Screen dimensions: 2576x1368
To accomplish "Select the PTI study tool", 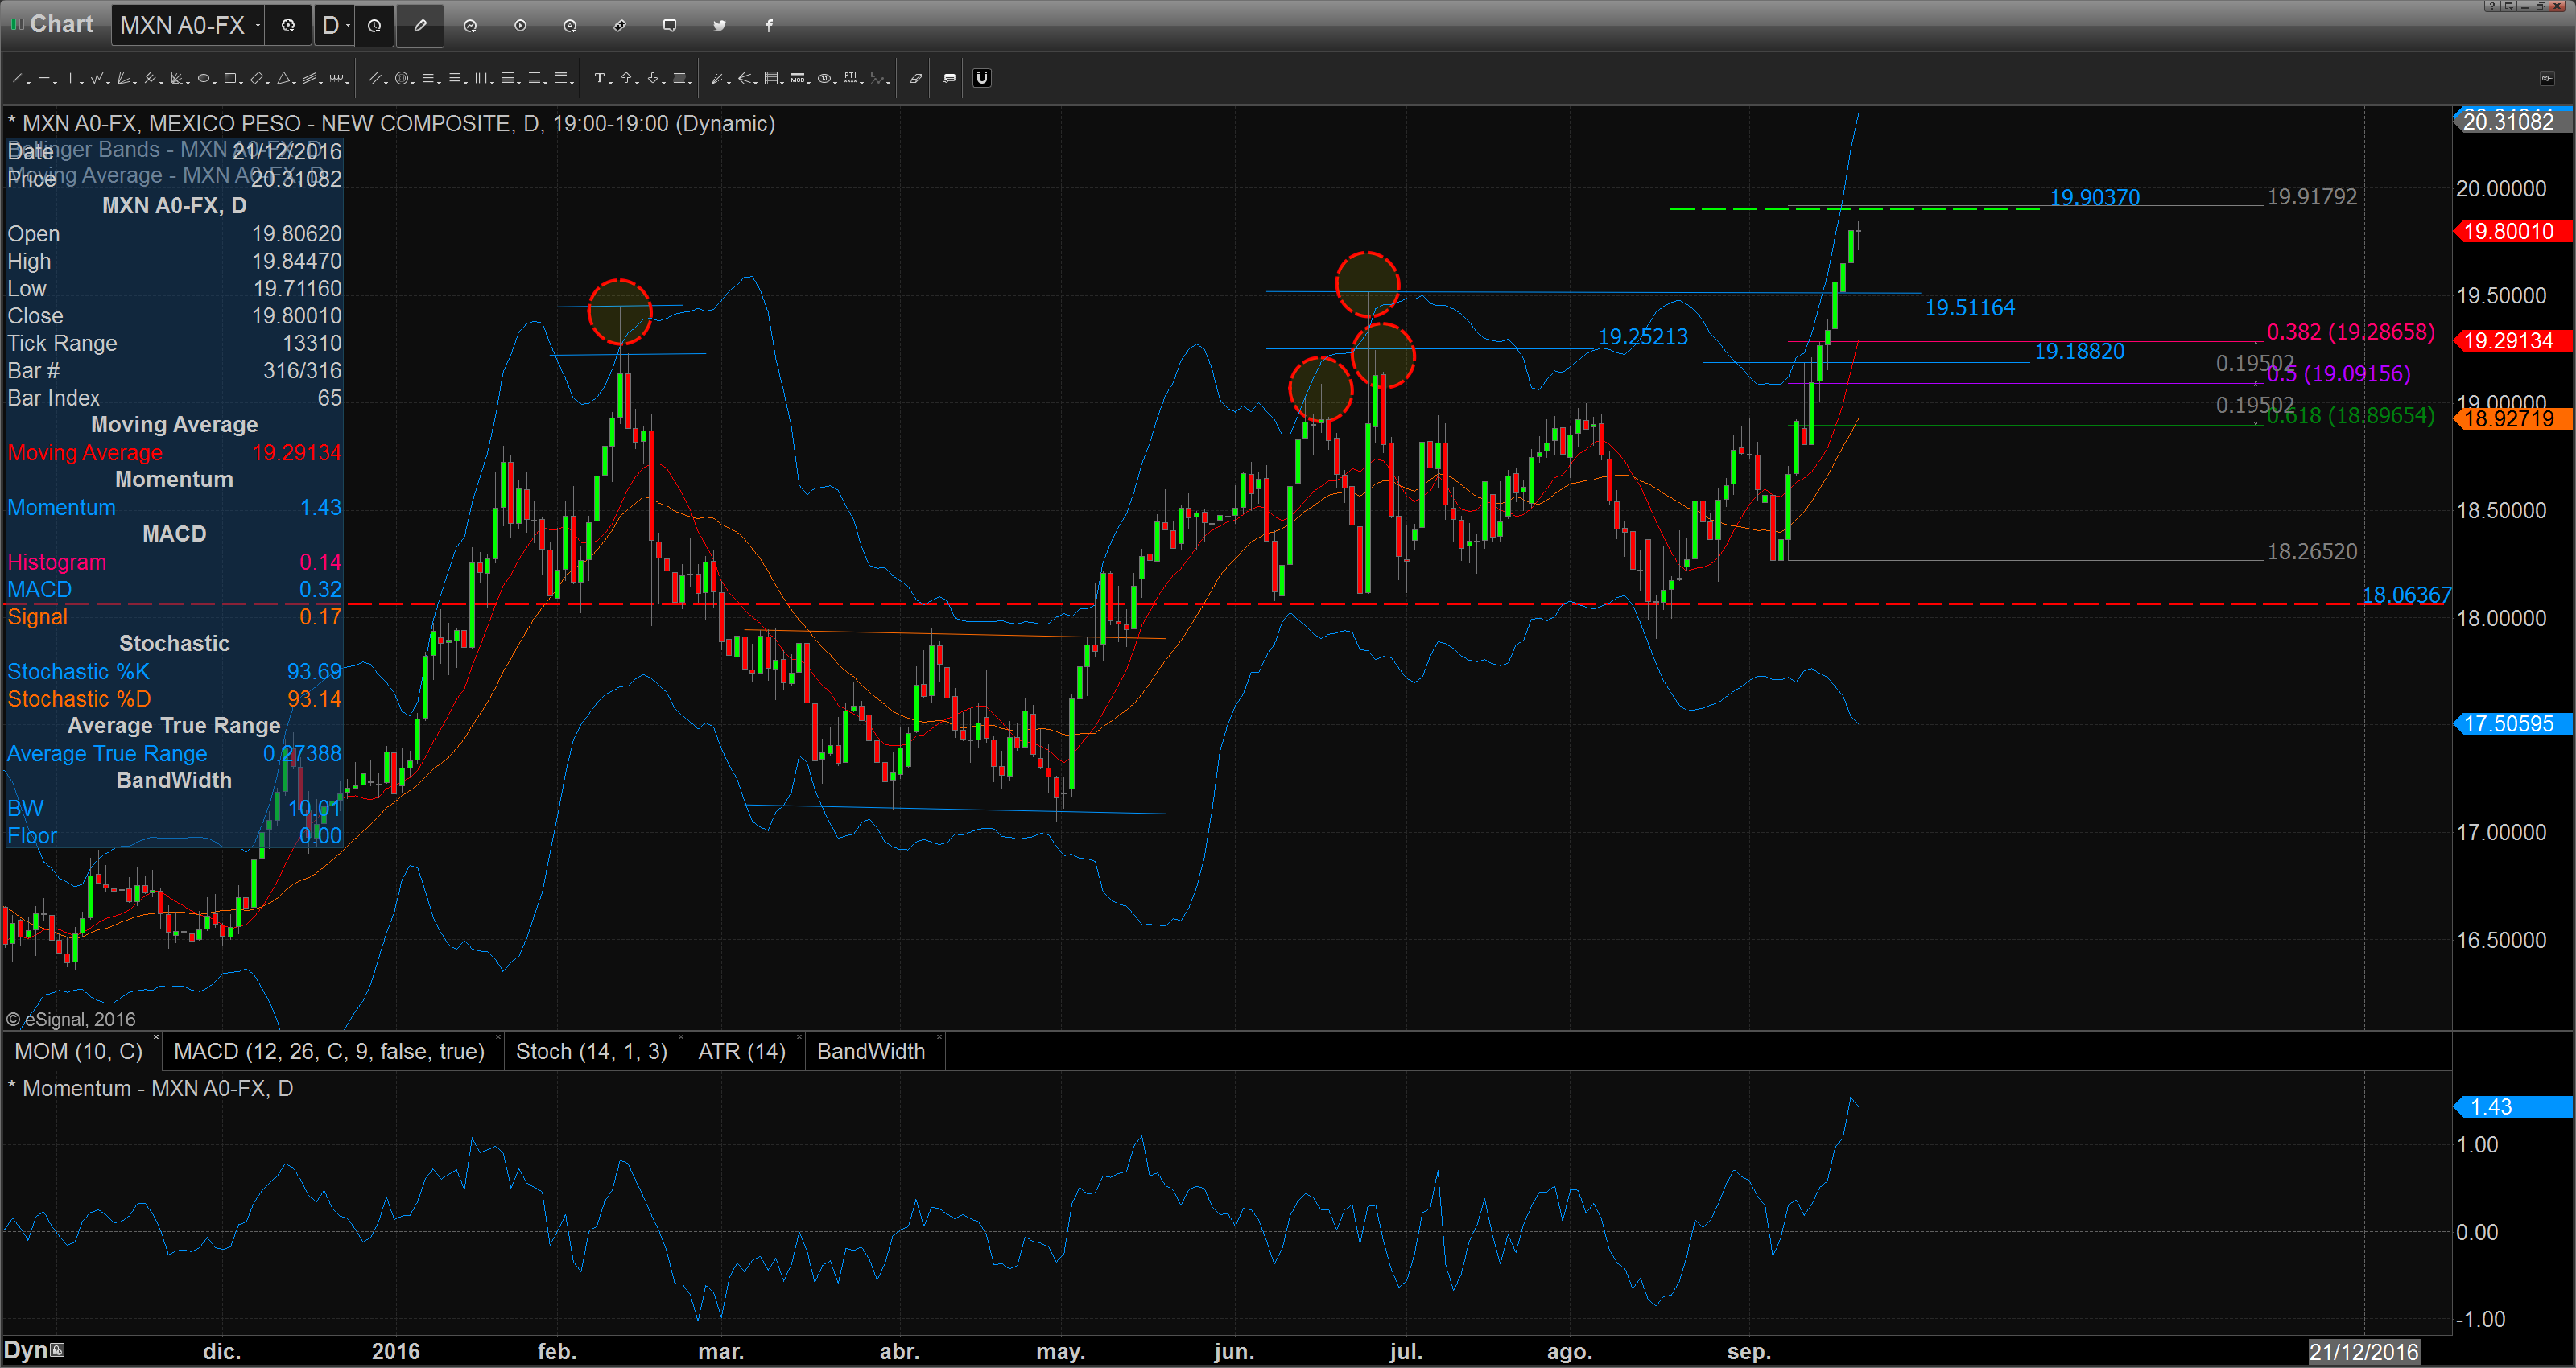I will [x=850, y=78].
